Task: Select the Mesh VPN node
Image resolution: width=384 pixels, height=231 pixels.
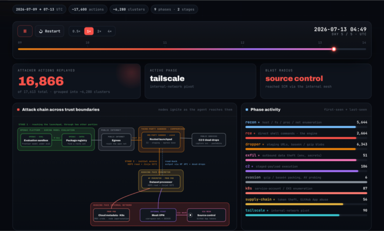Action: coord(158,215)
